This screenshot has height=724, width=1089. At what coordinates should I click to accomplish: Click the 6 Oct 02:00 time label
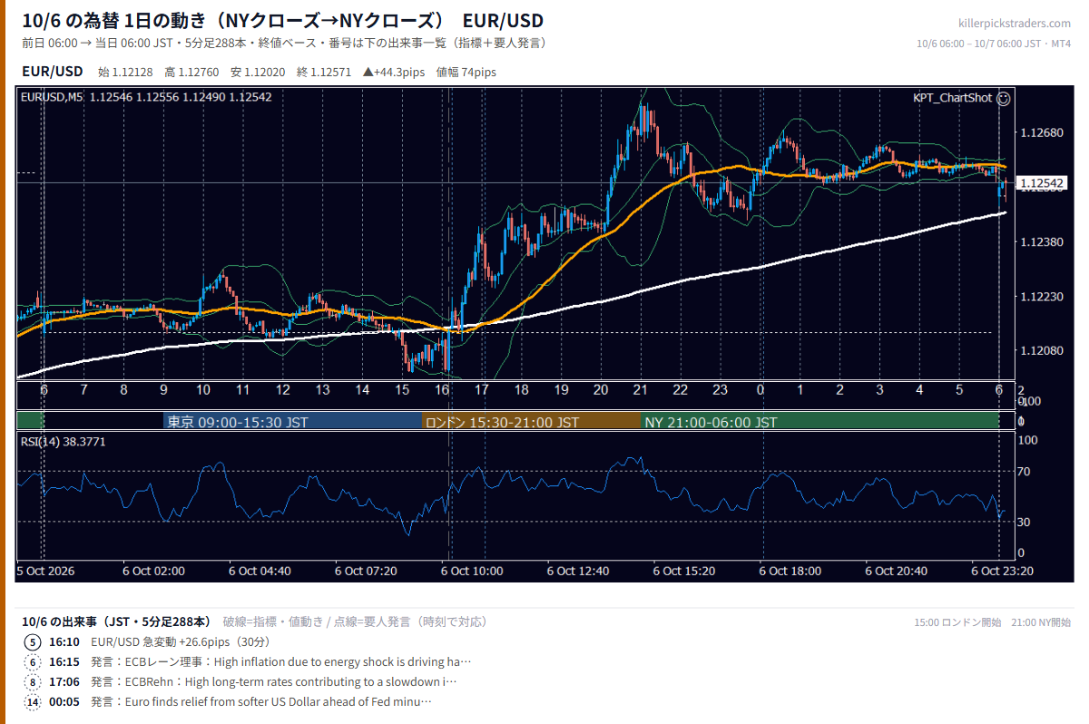[x=153, y=571]
